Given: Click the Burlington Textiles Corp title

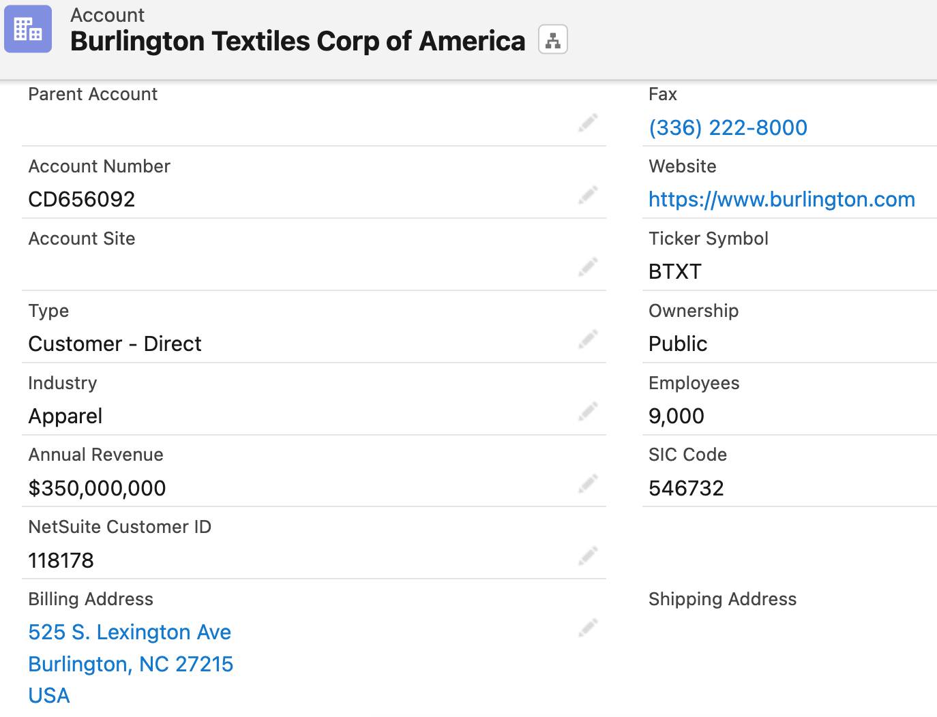Looking at the screenshot, I should point(297,41).
